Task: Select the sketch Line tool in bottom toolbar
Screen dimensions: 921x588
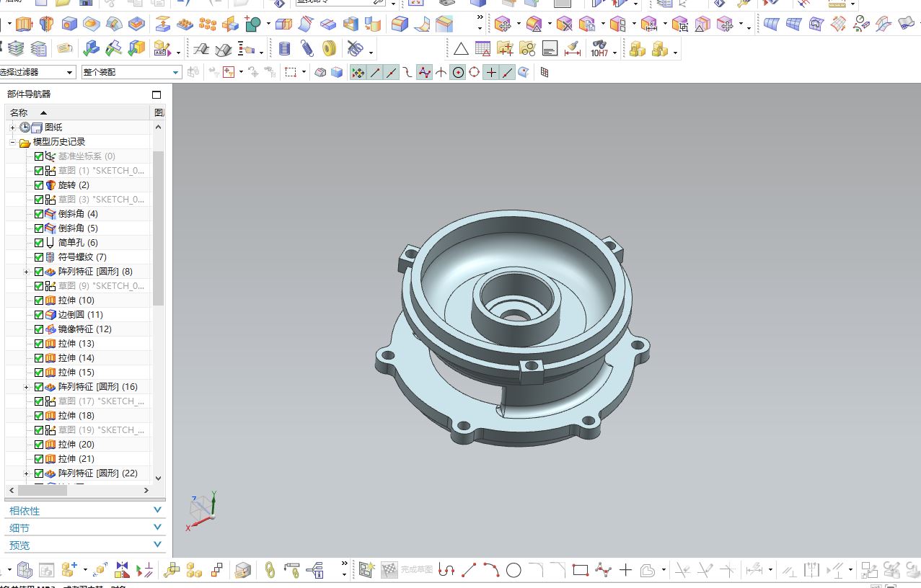Action: click(469, 570)
